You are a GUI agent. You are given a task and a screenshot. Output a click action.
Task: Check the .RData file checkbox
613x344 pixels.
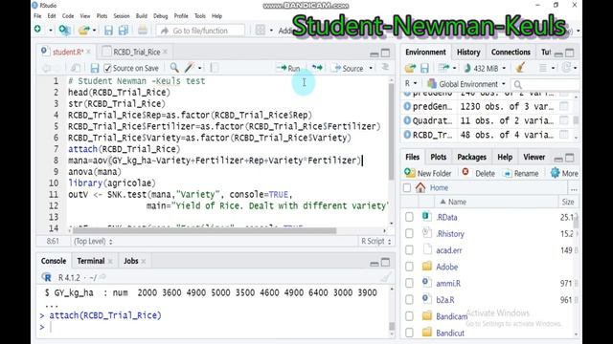pyautogui.click(x=409, y=217)
